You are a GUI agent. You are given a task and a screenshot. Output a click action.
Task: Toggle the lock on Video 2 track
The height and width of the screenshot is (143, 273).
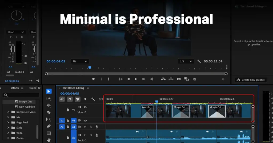point(68,110)
